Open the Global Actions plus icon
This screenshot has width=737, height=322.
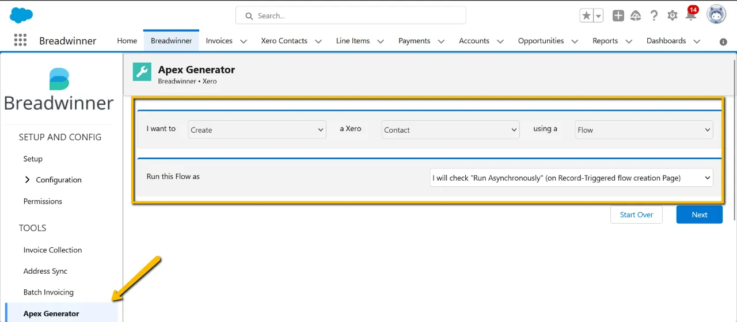pos(618,16)
